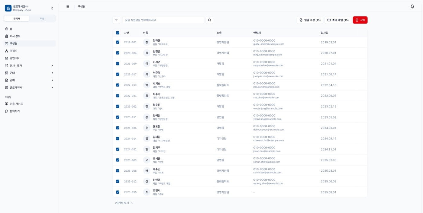Click 조민서's avatar circle
Image resolution: width=423 pixels, height=213 pixels.
click(x=147, y=192)
